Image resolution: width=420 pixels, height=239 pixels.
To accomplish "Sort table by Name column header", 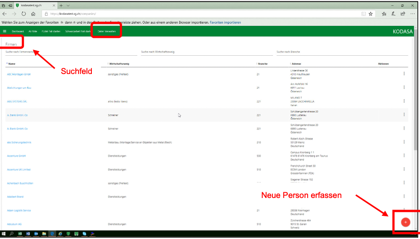I will pos(12,64).
